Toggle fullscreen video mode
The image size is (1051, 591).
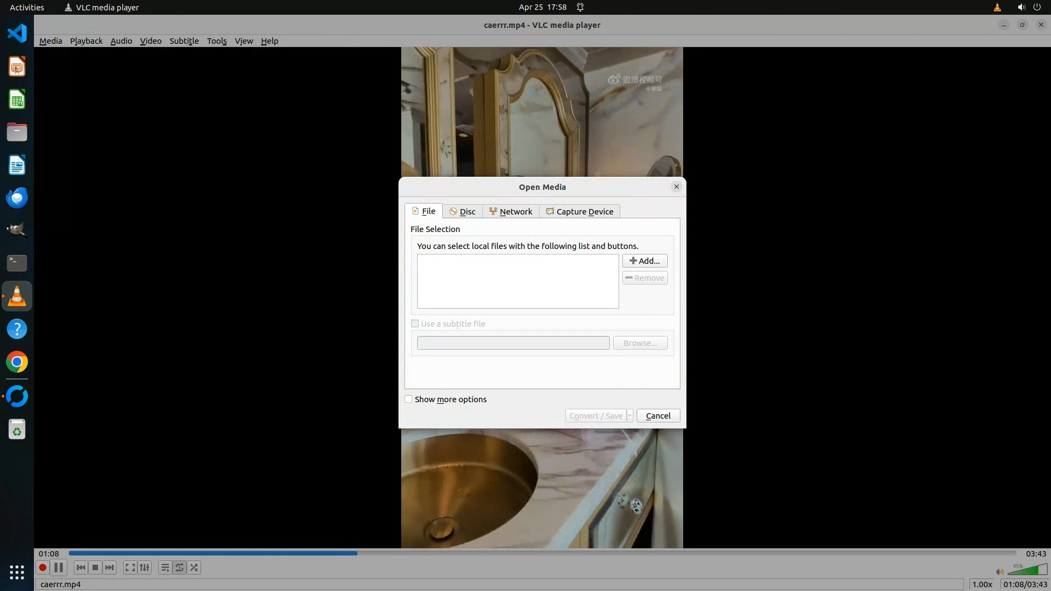point(130,567)
